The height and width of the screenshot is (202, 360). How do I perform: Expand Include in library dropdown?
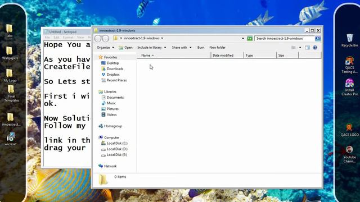pos(151,47)
